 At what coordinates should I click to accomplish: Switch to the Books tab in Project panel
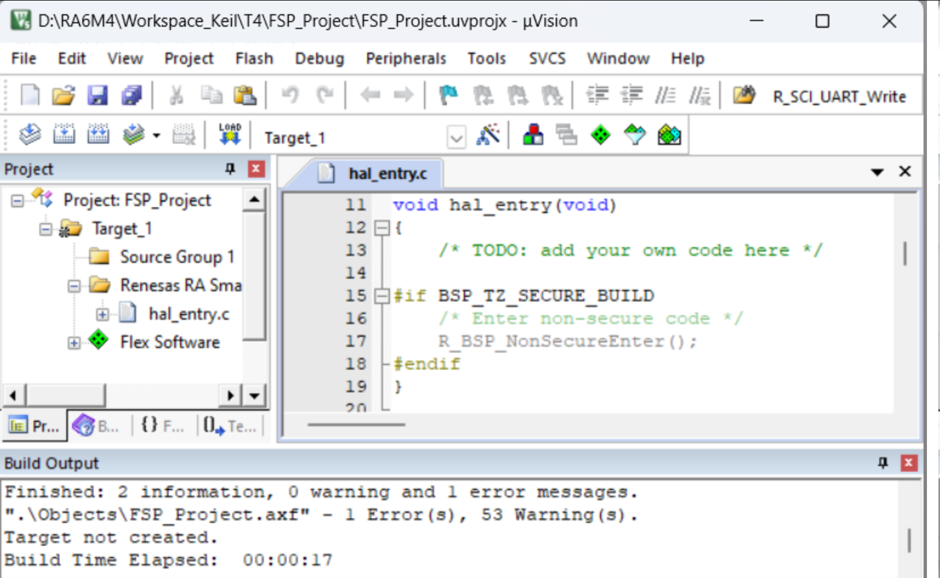coord(96,426)
